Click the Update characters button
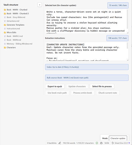 tap(77, 86)
